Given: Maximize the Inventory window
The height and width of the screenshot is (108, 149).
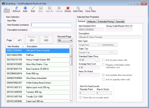Looking at the screenshot, I should click(x=137, y=4).
